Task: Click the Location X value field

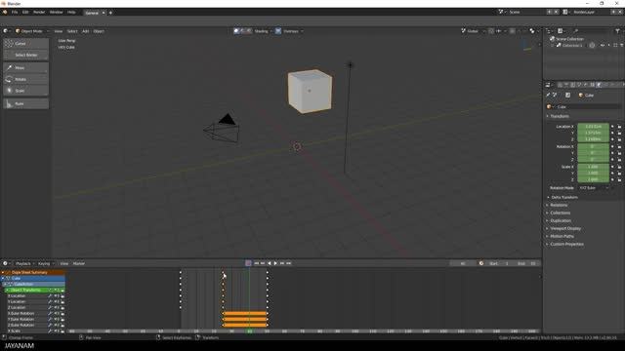Action: (593, 127)
